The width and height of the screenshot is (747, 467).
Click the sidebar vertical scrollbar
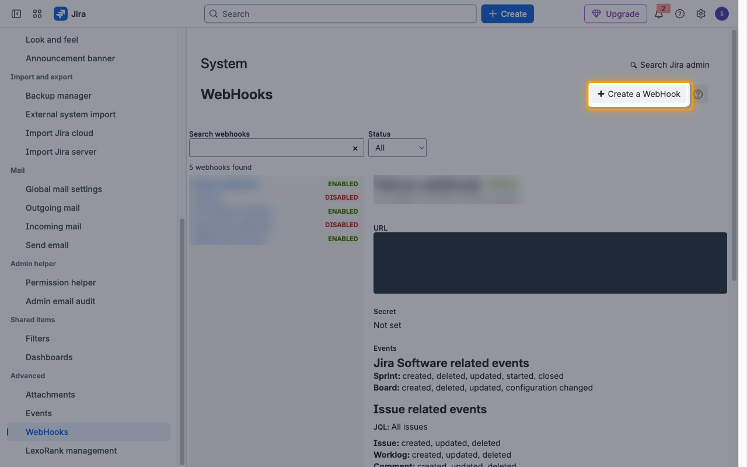[x=181, y=341]
